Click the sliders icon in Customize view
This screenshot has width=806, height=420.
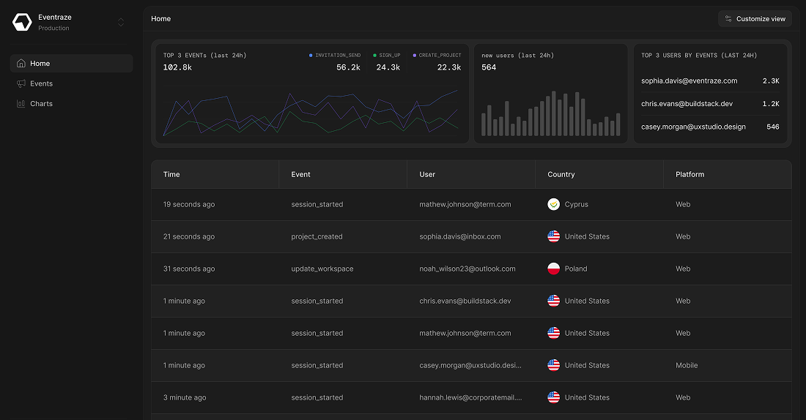click(x=728, y=18)
